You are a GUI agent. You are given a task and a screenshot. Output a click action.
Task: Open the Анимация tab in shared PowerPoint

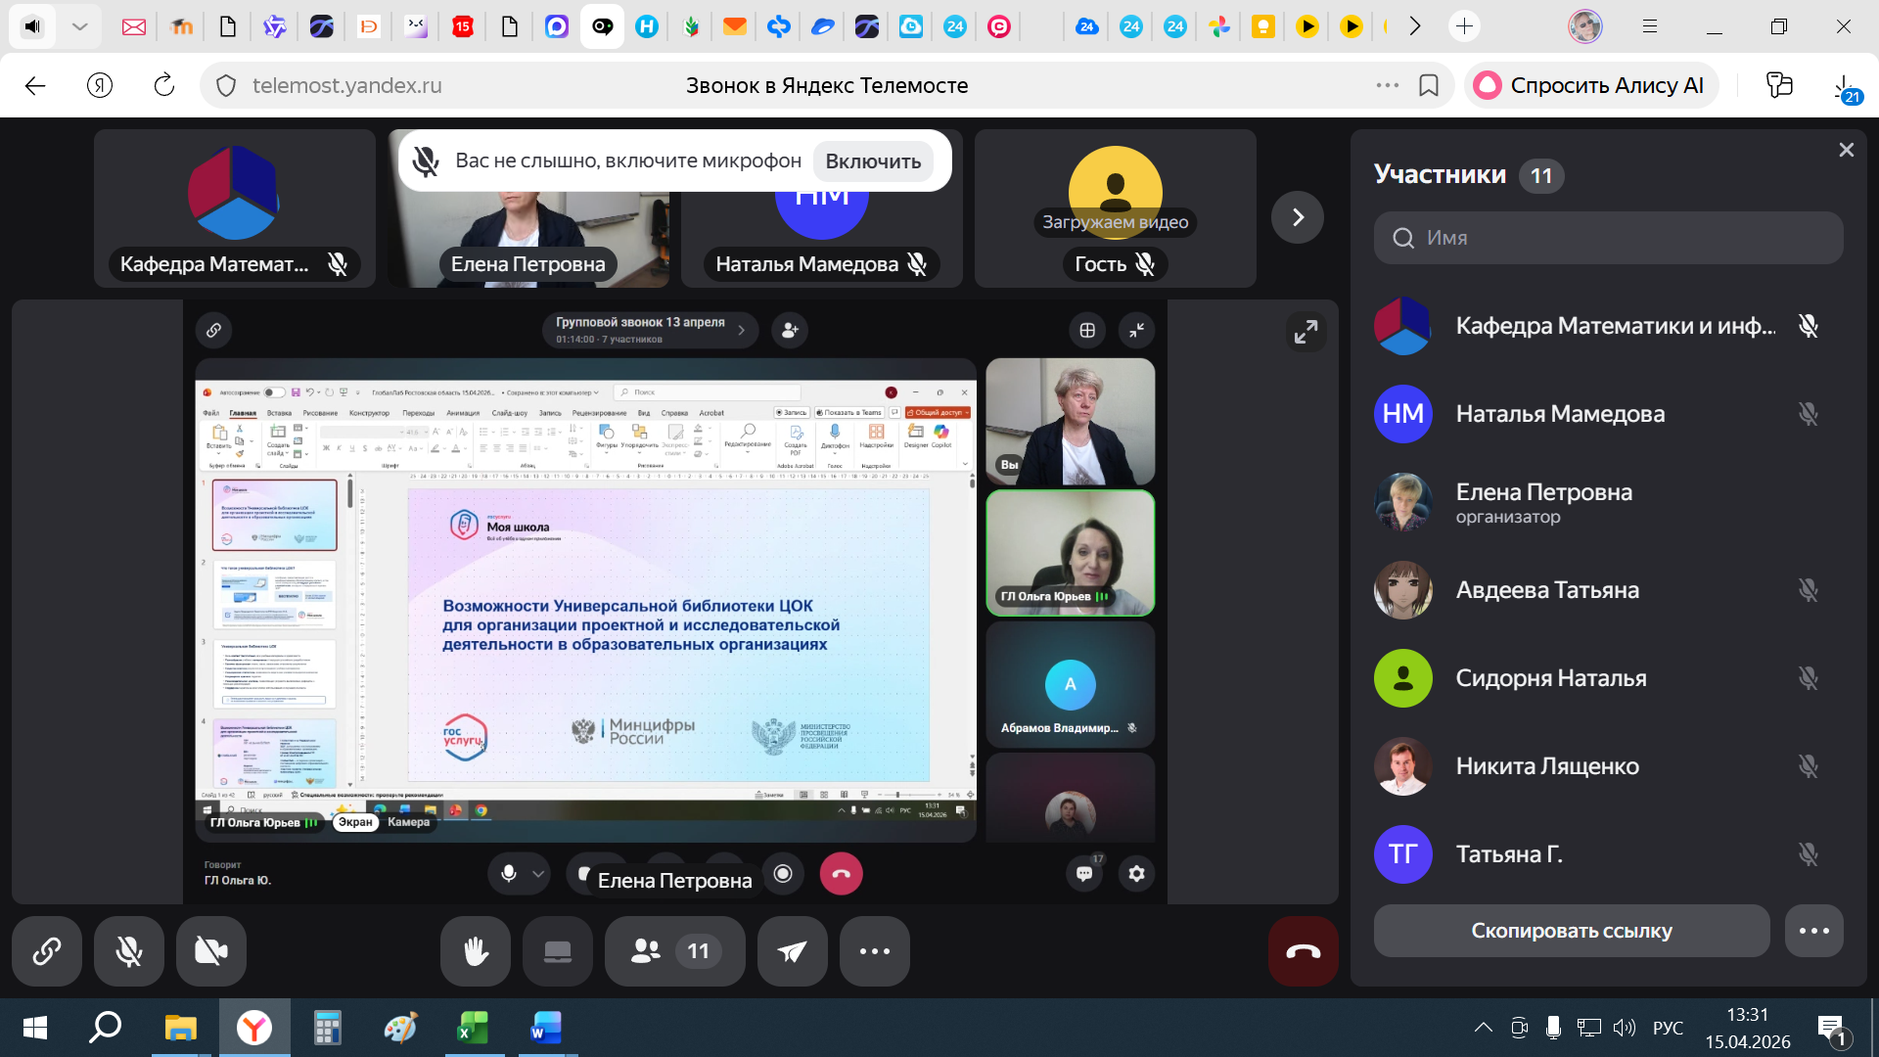tap(463, 413)
